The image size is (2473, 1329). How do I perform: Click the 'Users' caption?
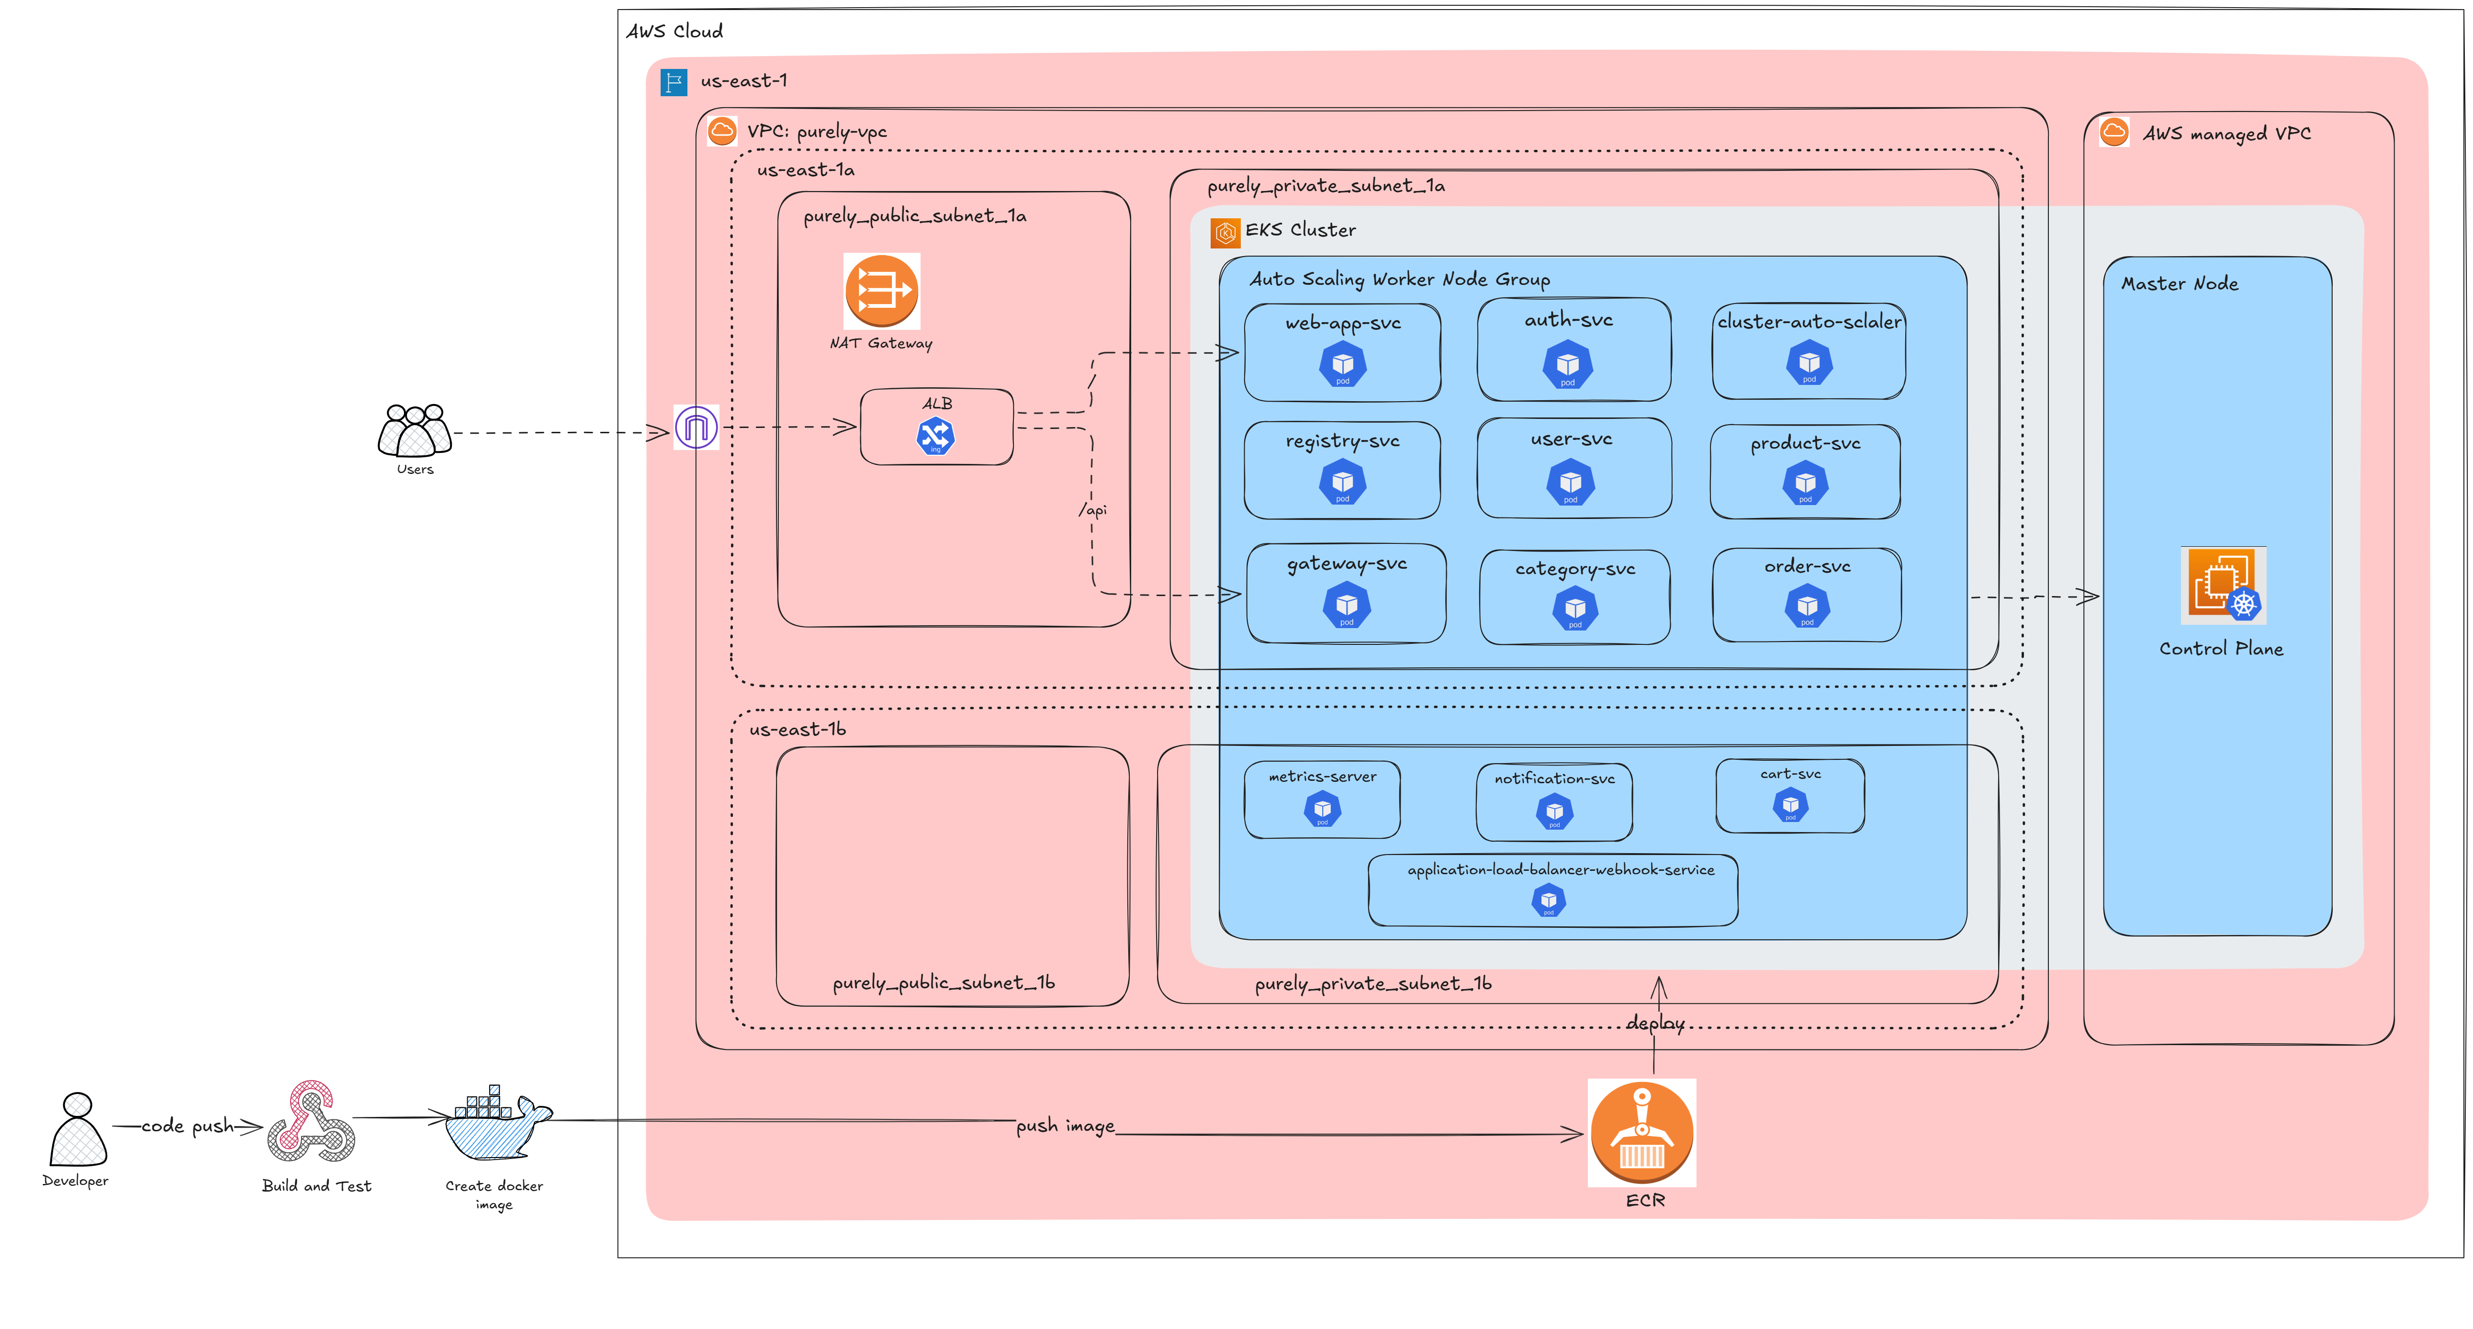coord(416,470)
